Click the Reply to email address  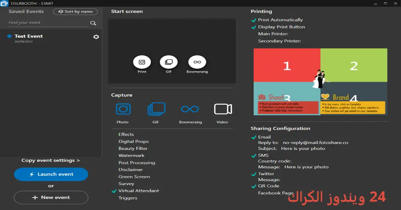pyautogui.click(x=316, y=143)
